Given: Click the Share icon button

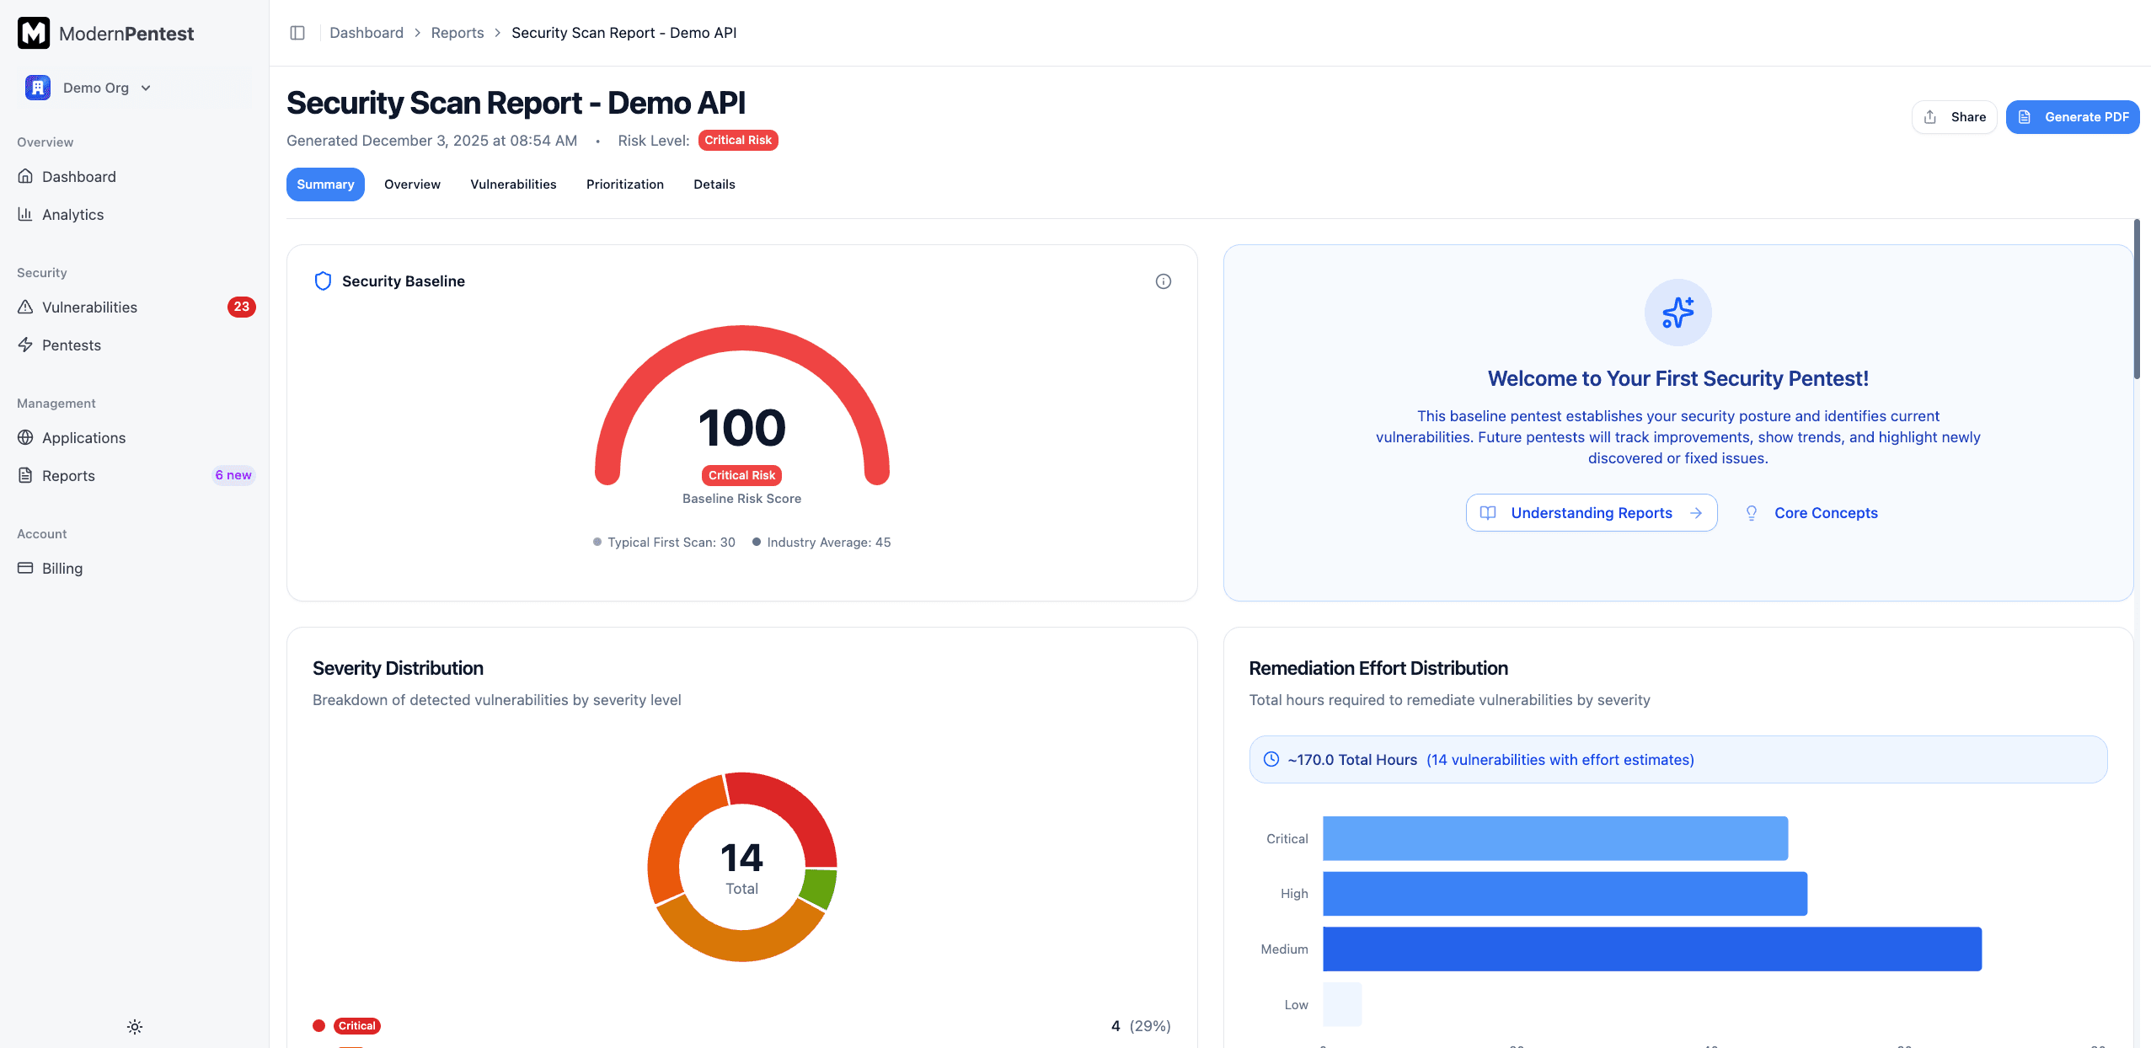Looking at the screenshot, I should tap(1955, 116).
